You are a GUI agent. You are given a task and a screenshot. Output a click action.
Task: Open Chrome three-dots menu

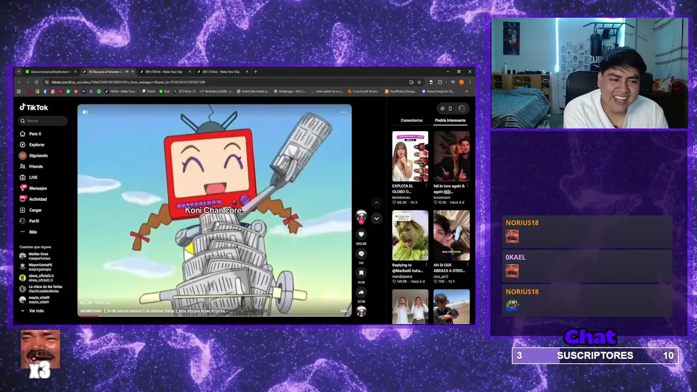[470, 82]
